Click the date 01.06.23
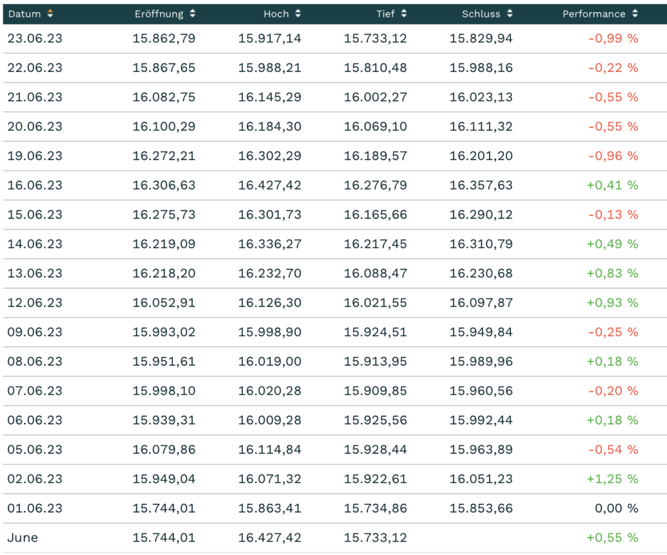 tap(35, 508)
